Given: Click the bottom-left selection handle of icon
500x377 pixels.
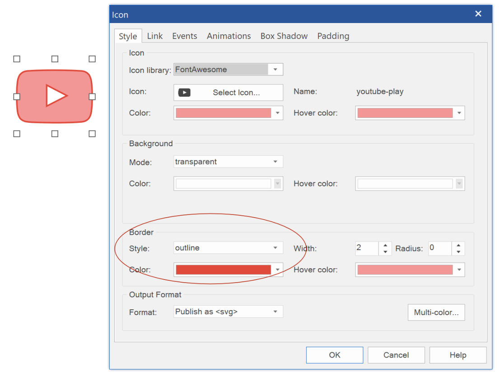Looking at the screenshot, I should coord(17,134).
